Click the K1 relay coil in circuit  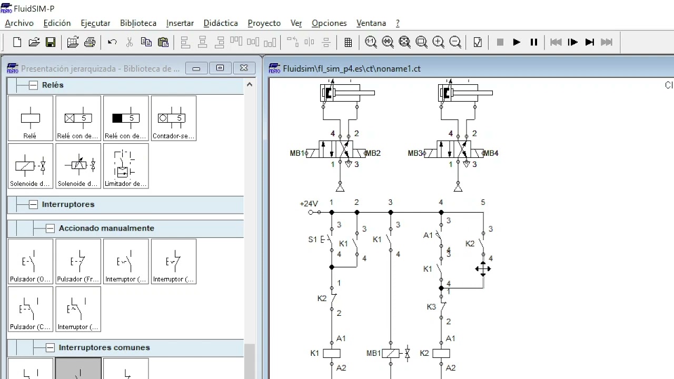(331, 353)
